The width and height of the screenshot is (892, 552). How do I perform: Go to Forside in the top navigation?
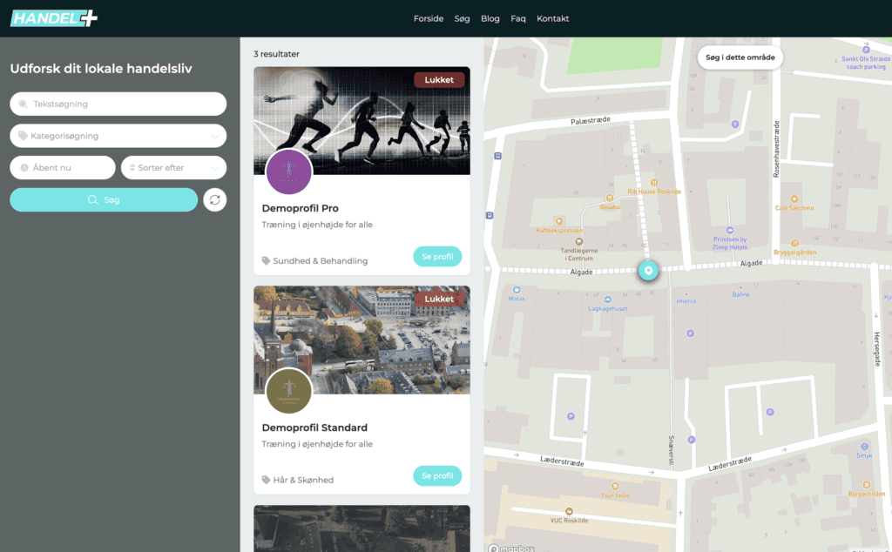point(429,19)
